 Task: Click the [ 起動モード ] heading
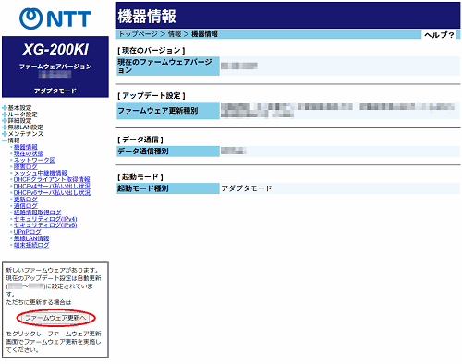click(140, 177)
